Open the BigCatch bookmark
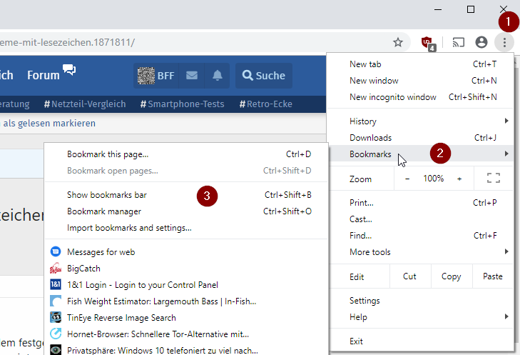The width and height of the screenshot is (520, 355). point(186,269)
